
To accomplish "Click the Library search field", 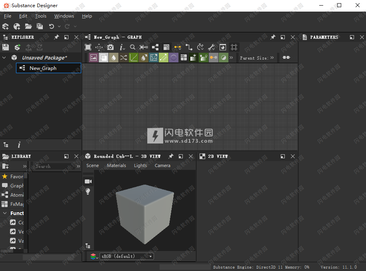I will point(54,166).
